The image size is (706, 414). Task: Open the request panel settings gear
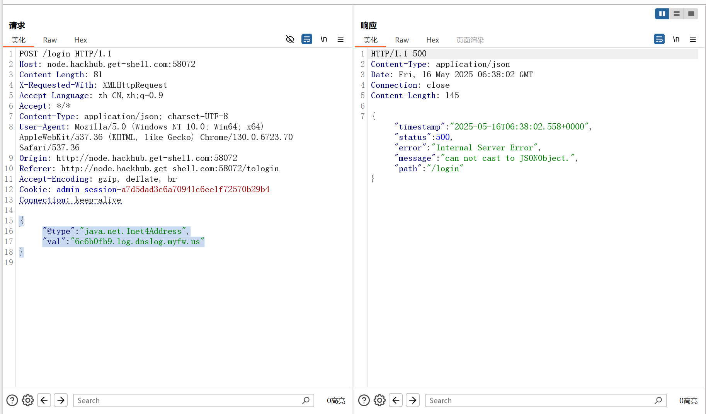pos(27,400)
